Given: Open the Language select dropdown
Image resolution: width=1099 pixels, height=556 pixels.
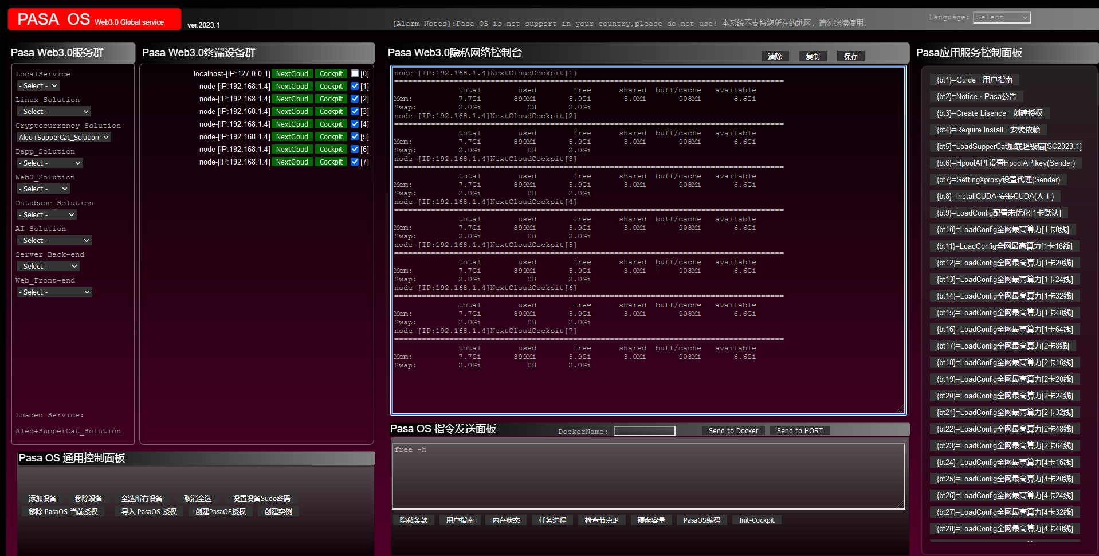Looking at the screenshot, I should coord(1001,17).
